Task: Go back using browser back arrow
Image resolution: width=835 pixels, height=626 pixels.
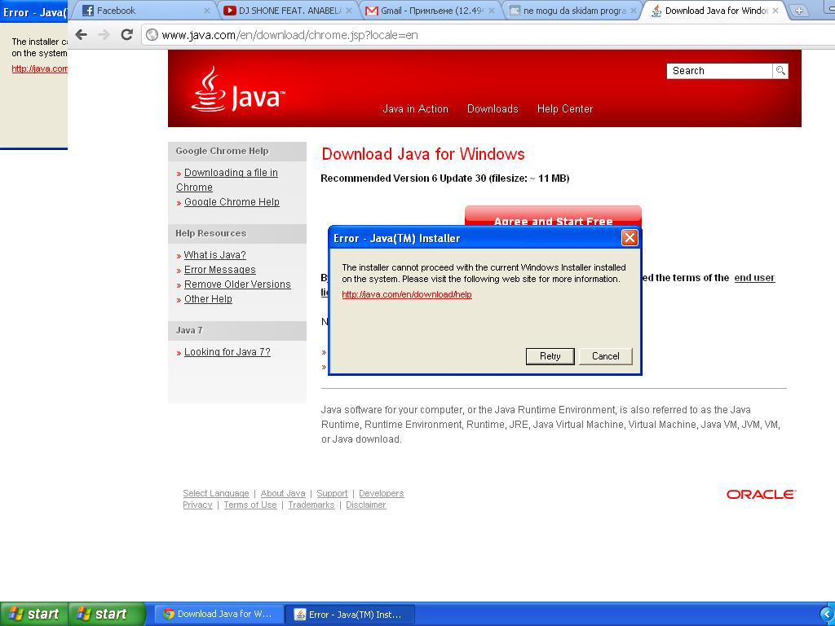Action: 81,35
